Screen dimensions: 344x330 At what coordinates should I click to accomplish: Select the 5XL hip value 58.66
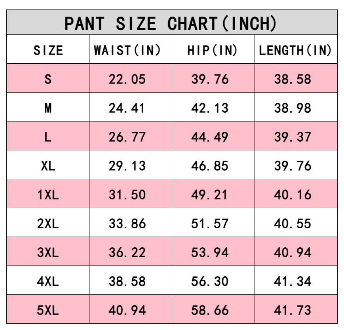tap(210, 310)
